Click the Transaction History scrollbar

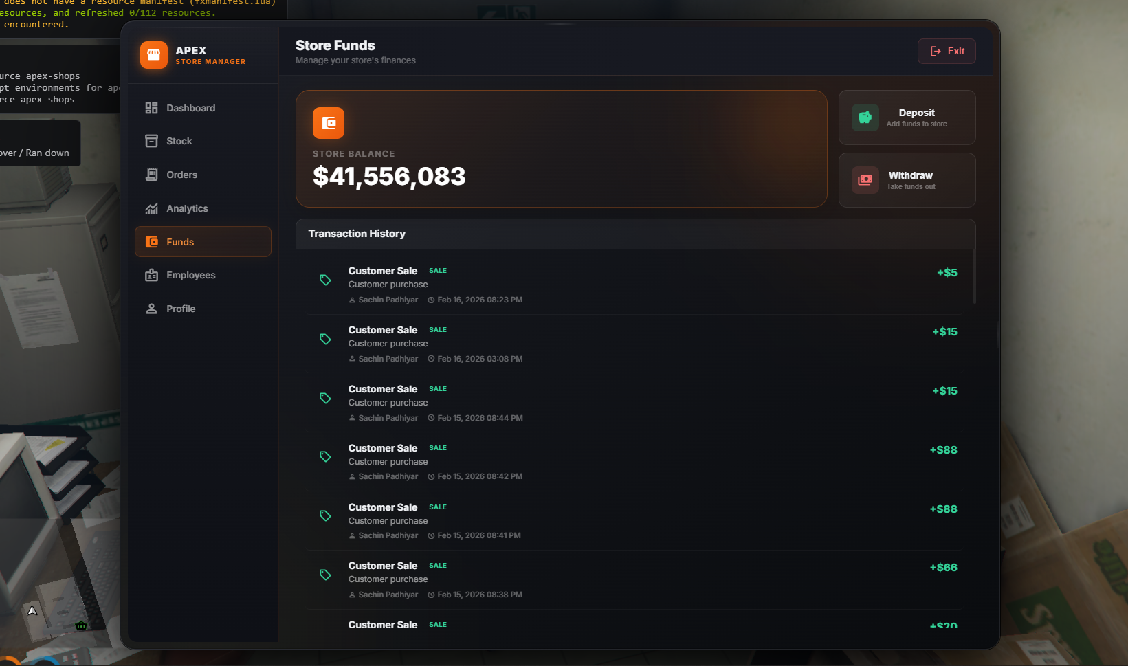(975, 276)
